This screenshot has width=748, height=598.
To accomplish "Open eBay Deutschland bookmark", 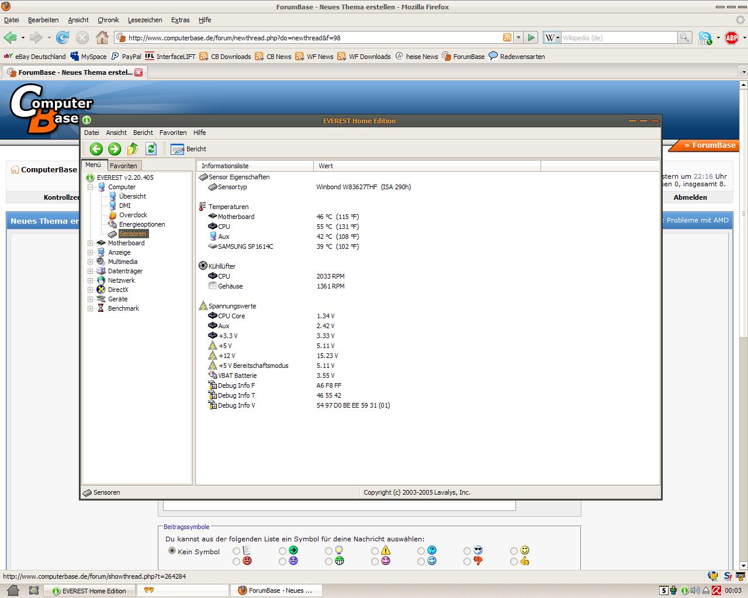I will (35, 57).
